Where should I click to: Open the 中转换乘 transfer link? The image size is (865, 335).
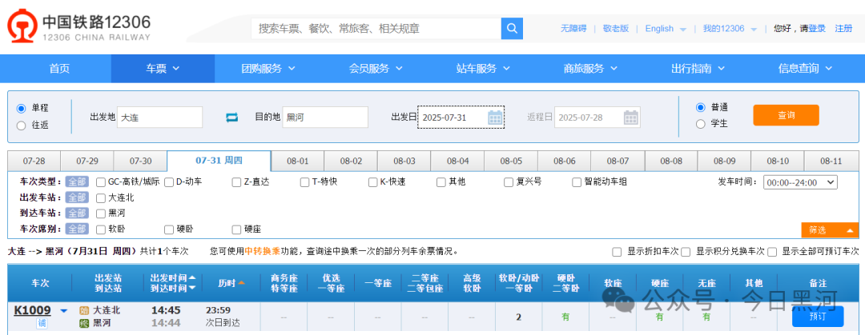[x=263, y=251]
